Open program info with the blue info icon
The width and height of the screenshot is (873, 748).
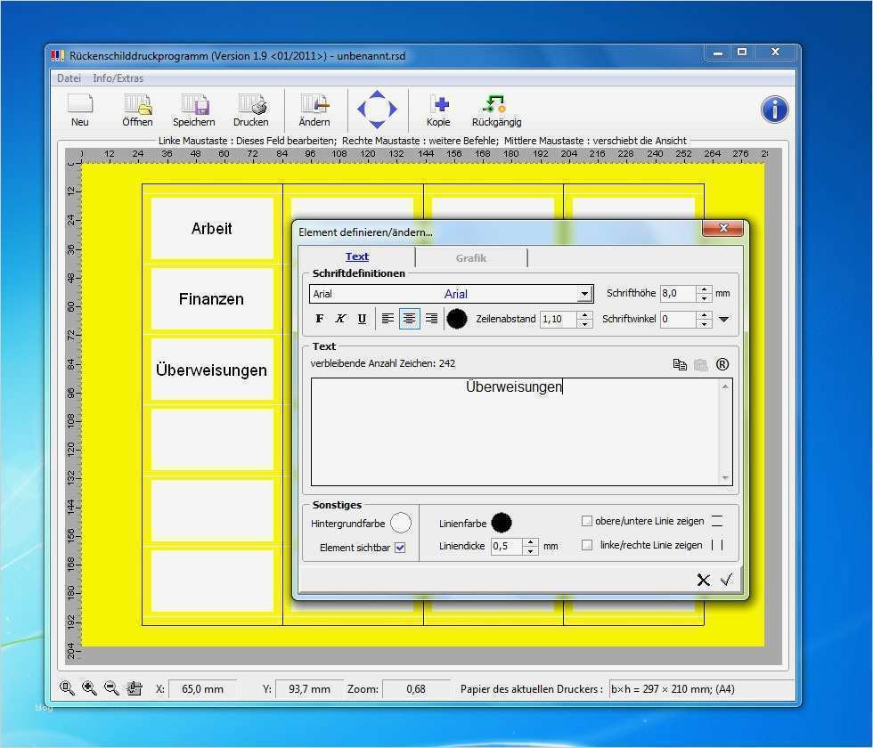click(x=773, y=109)
